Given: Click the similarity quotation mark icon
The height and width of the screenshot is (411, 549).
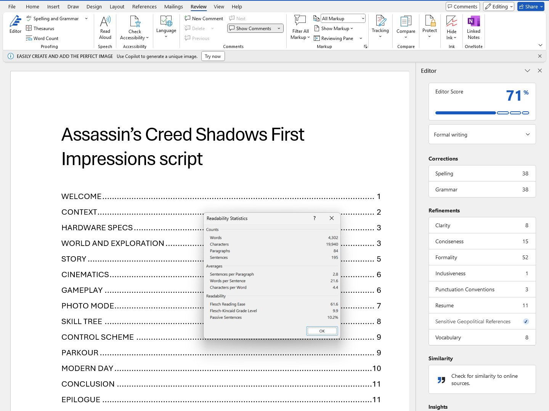Looking at the screenshot, I should pos(441,380).
